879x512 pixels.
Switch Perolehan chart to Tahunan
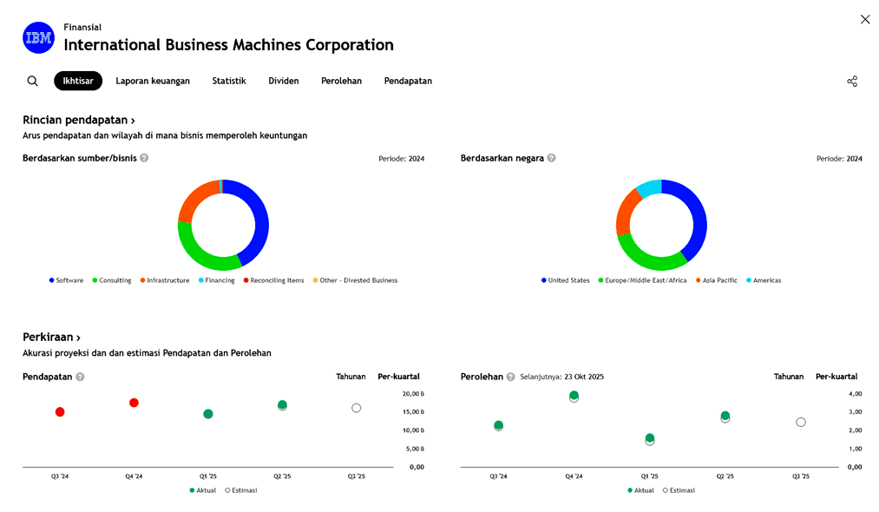(x=788, y=377)
